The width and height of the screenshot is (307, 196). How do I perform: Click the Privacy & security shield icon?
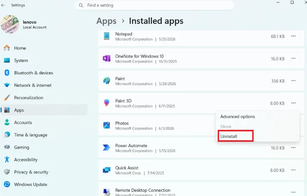click(7, 172)
